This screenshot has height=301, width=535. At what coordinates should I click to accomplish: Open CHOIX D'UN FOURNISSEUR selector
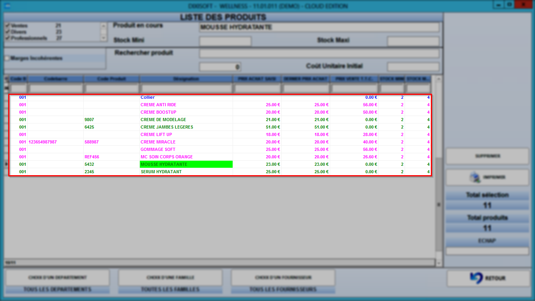pyautogui.click(x=283, y=277)
